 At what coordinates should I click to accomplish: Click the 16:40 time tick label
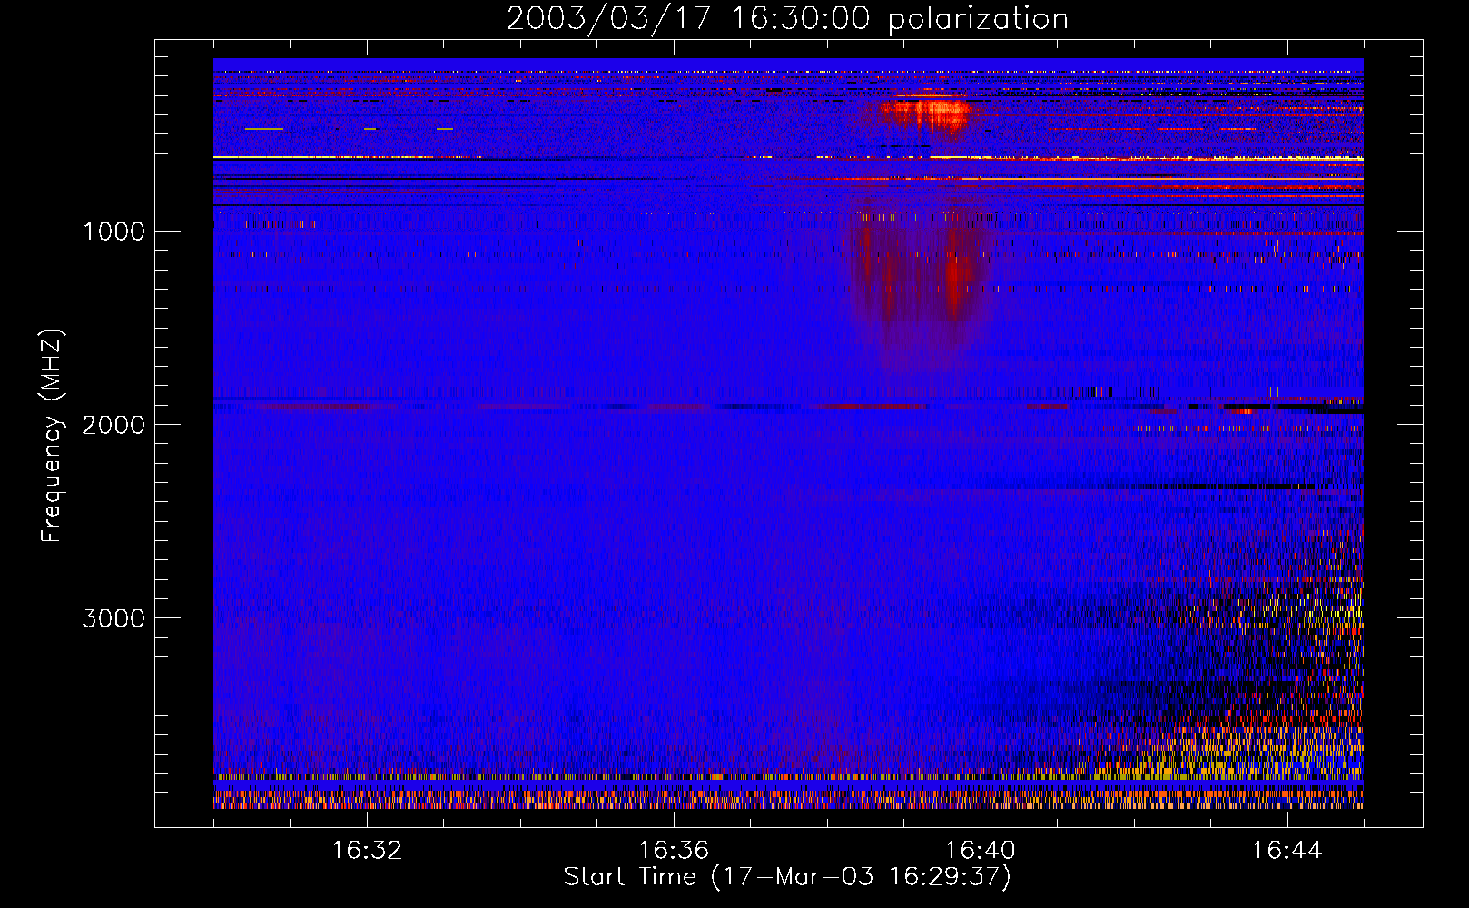click(x=981, y=851)
